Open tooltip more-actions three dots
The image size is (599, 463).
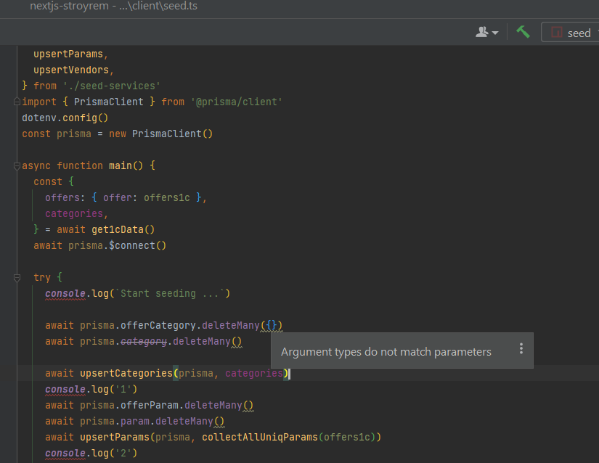pyautogui.click(x=521, y=348)
